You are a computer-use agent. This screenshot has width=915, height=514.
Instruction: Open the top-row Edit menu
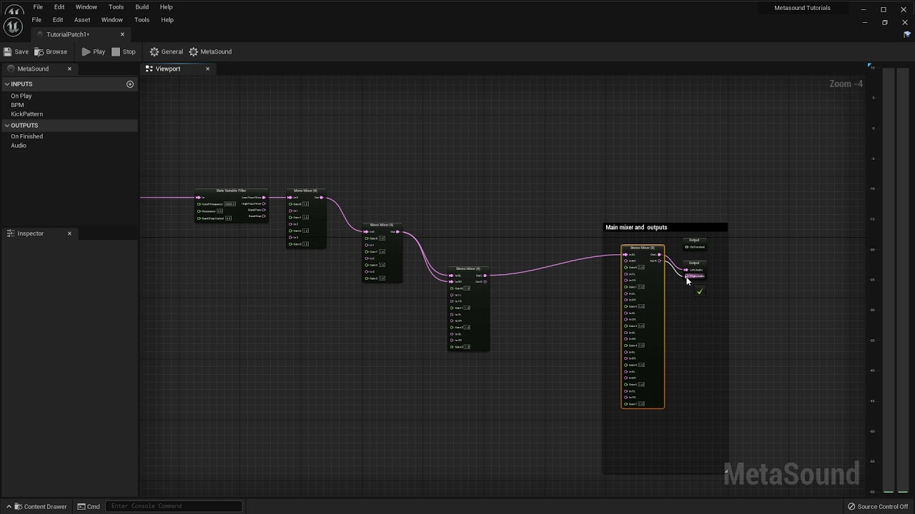pyautogui.click(x=59, y=7)
